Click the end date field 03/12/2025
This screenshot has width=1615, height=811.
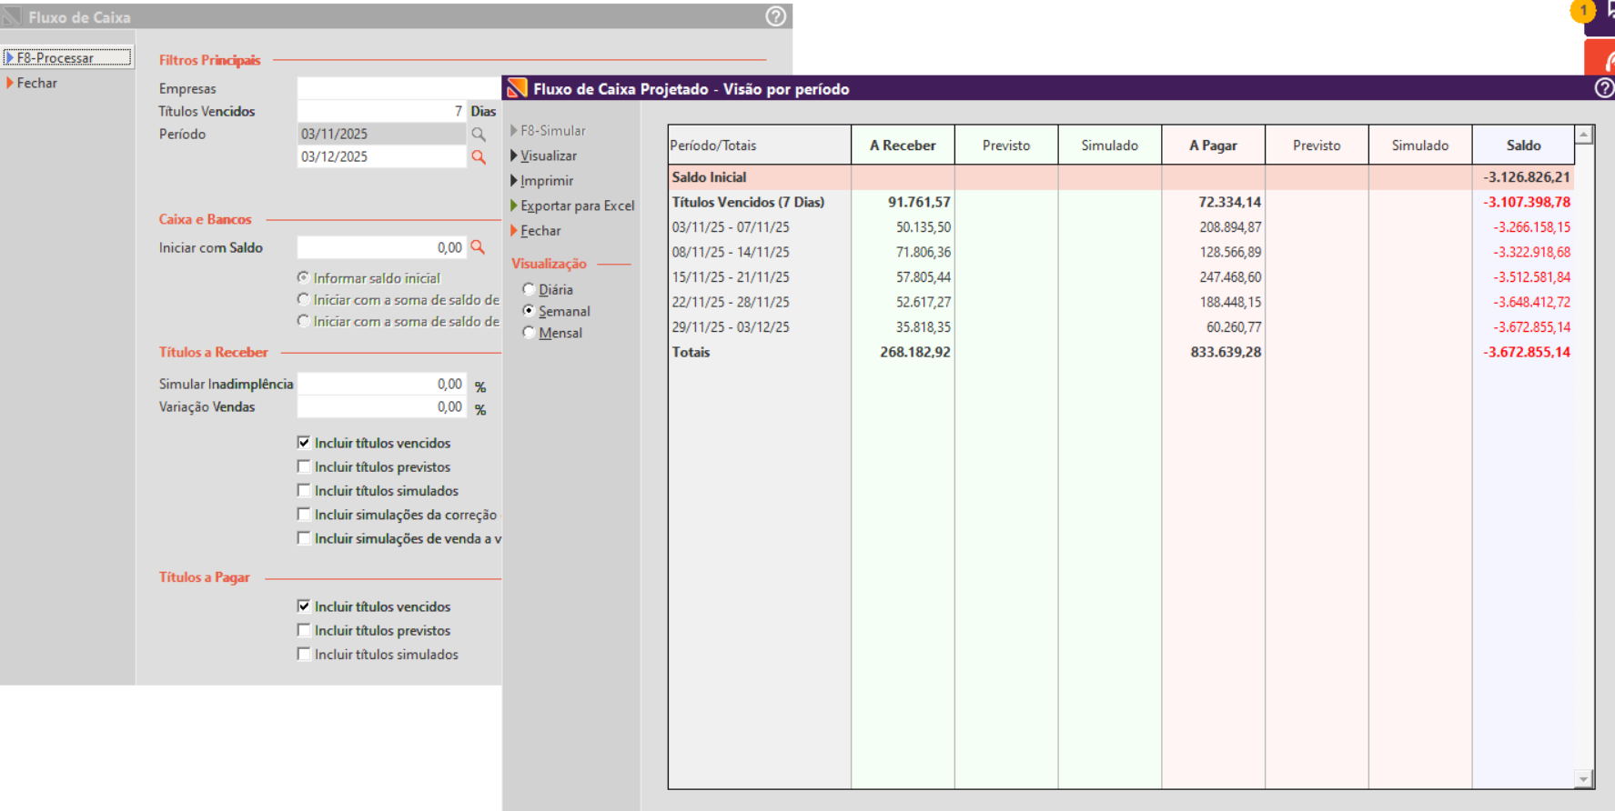point(382,156)
